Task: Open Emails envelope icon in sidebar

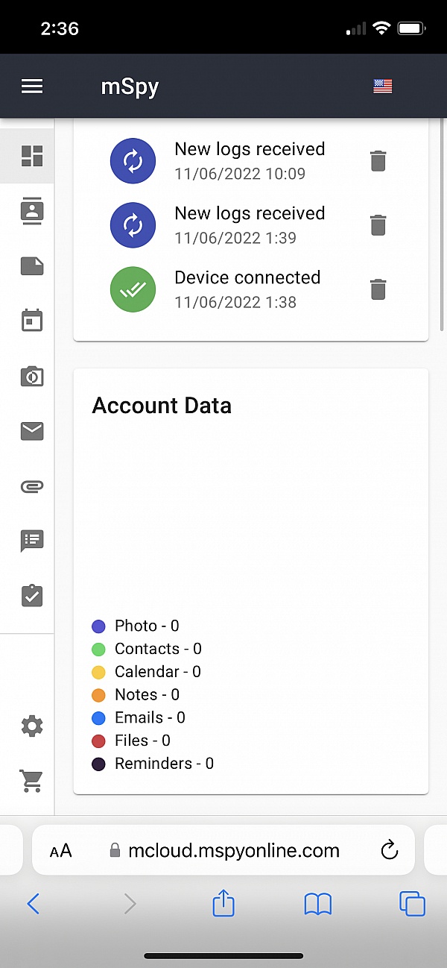Action: tap(32, 431)
